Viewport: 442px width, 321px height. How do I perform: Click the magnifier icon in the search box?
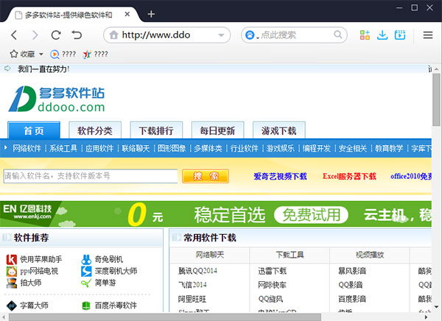pyautogui.click(x=337, y=35)
